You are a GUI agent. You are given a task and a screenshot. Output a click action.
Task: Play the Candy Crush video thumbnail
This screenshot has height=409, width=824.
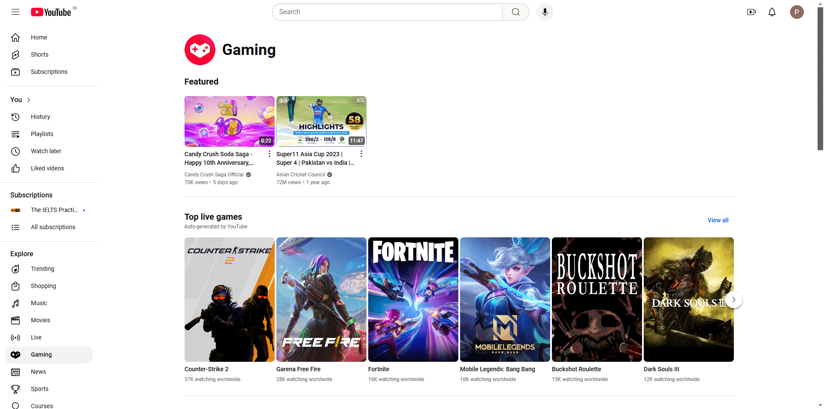click(230, 121)
